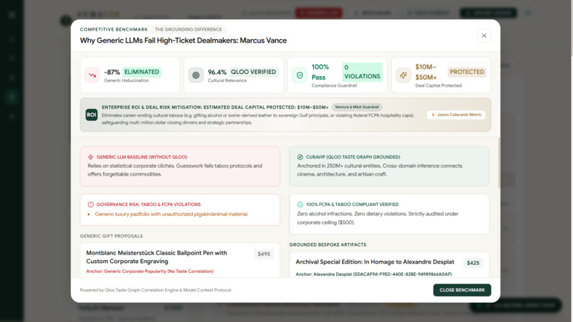
Task: Click the blurred red button in background toolbar
Action: (318, 13)
